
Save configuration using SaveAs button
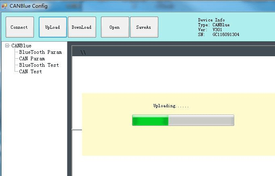click(144, 27)
